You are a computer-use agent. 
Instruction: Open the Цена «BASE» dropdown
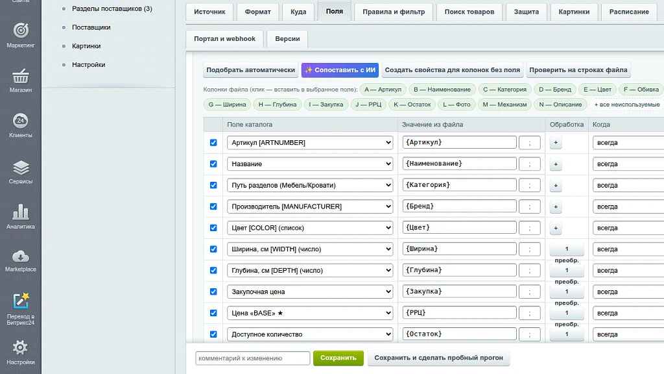pyautogui.click(x=310, y=313)
